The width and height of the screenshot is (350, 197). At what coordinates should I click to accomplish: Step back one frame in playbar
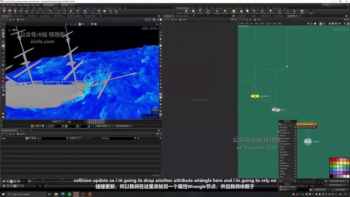point(8,181)
